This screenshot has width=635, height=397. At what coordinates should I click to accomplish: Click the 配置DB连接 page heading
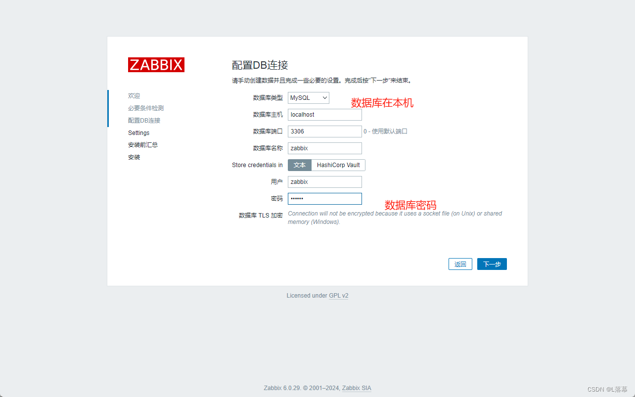[260, 65]
